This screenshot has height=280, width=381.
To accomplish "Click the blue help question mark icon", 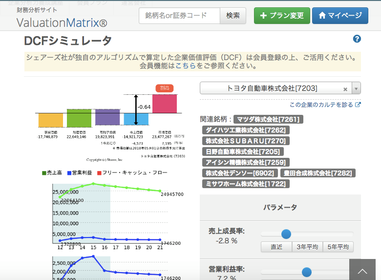I will click(357, 40).
